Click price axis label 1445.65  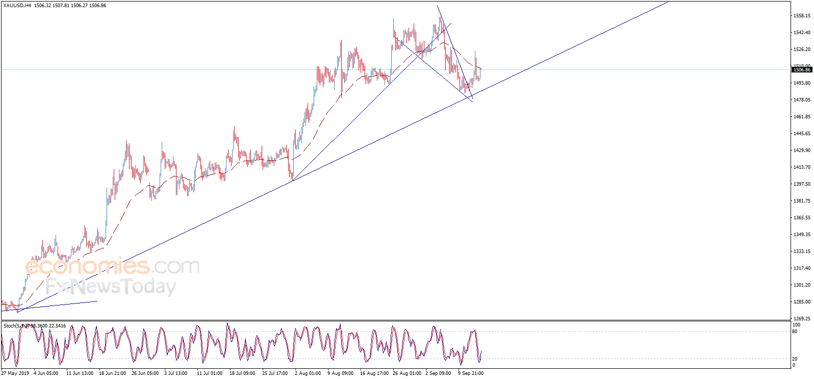[x=802, y=134]
